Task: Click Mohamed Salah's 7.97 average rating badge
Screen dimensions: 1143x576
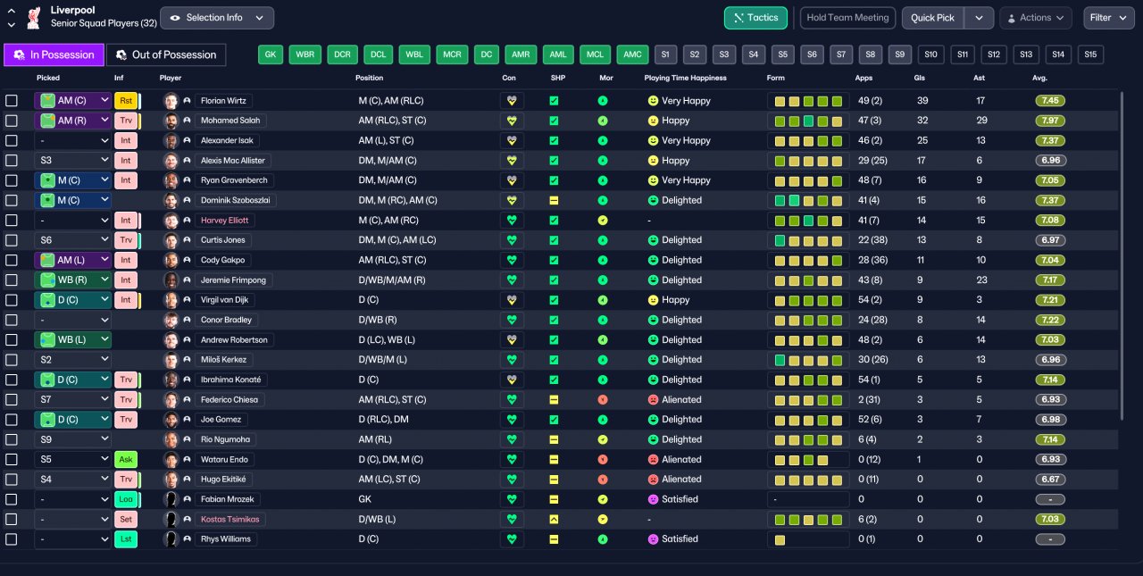Action: pyautogui.click(x=1051, y=121)
